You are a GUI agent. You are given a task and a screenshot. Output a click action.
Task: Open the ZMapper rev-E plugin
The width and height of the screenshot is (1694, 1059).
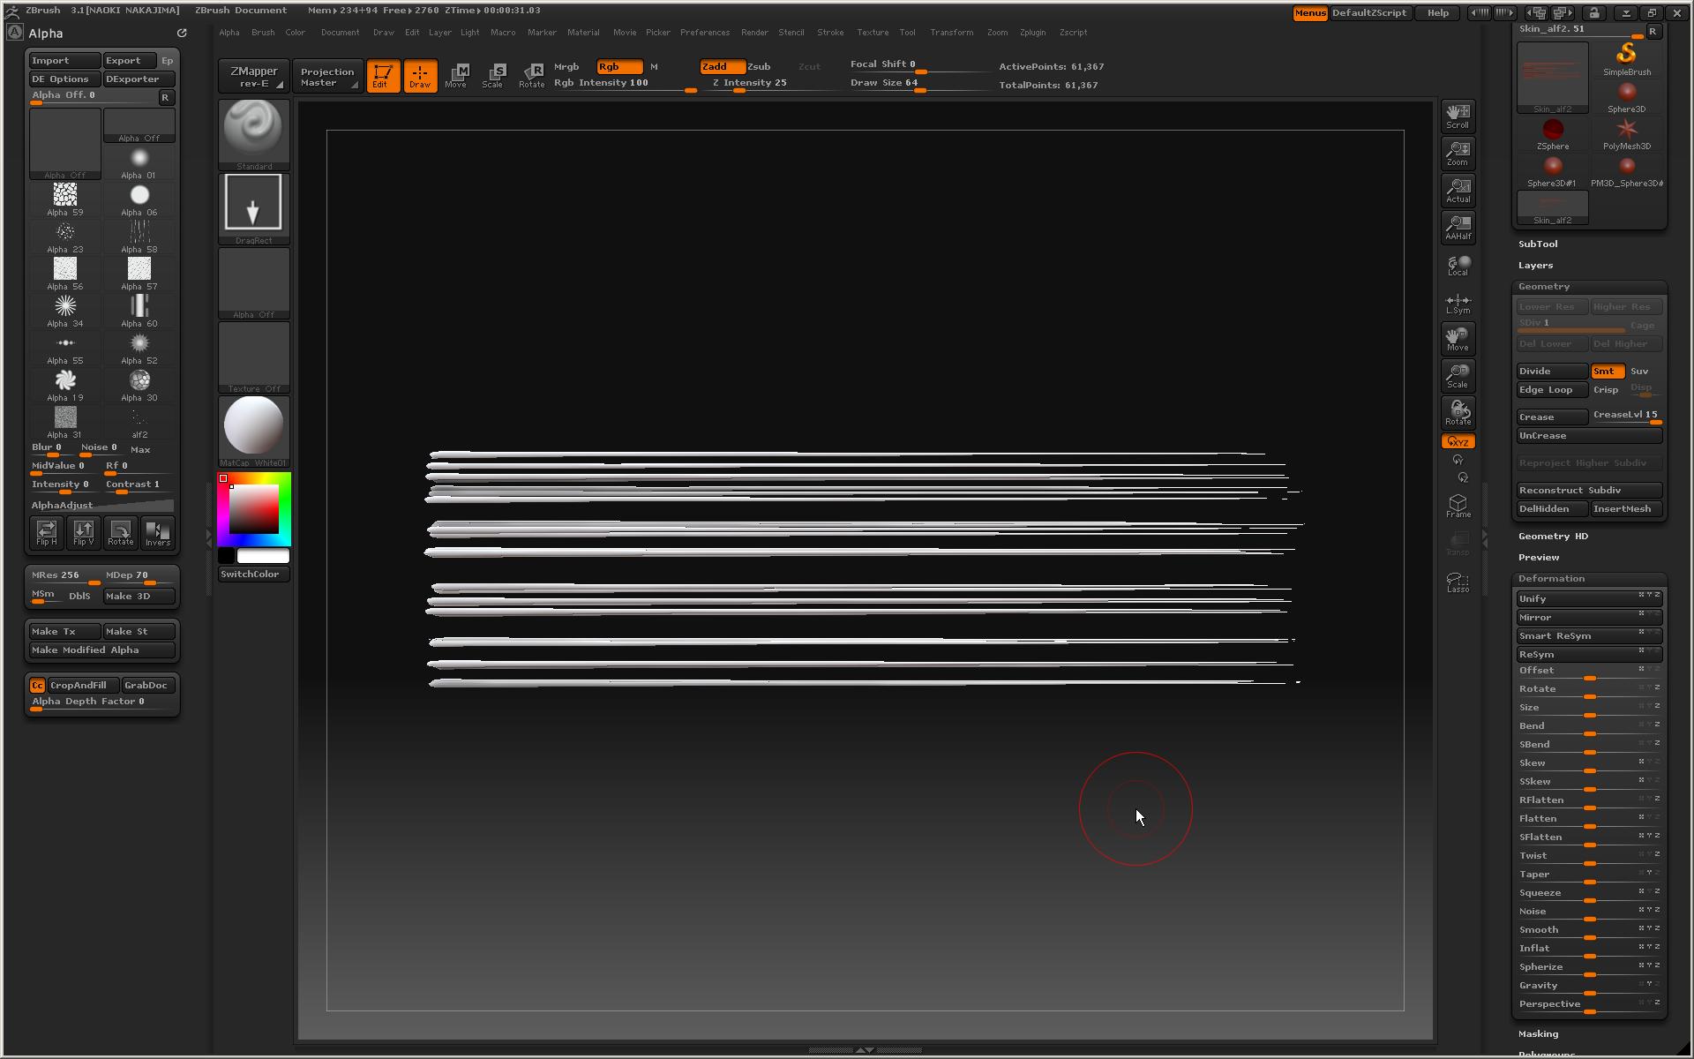tap(254, 77)
